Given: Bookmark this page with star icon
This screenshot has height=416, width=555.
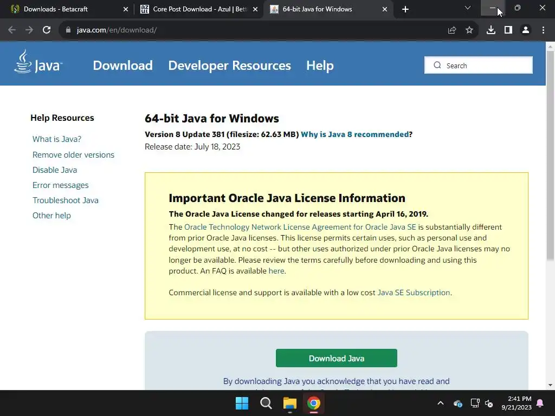Looking at the screenshot, I should coord(469,30).
